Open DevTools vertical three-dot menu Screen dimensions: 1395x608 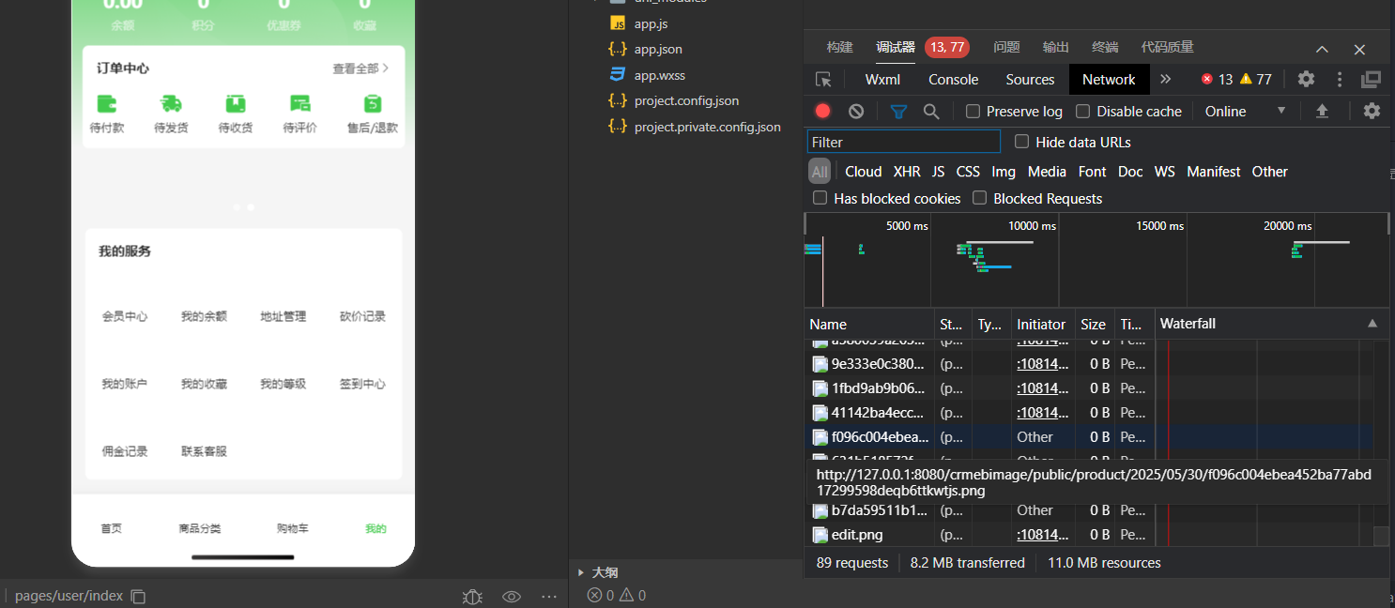click(1340, 79)
